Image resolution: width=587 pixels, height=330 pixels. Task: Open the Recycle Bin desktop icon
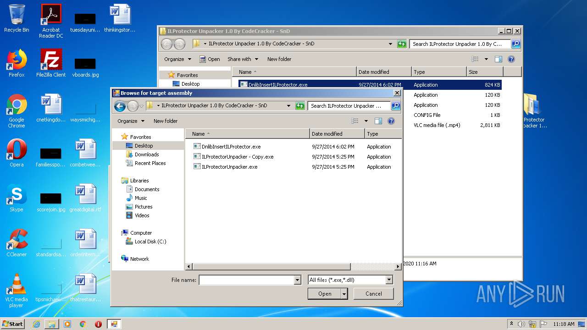17,18
